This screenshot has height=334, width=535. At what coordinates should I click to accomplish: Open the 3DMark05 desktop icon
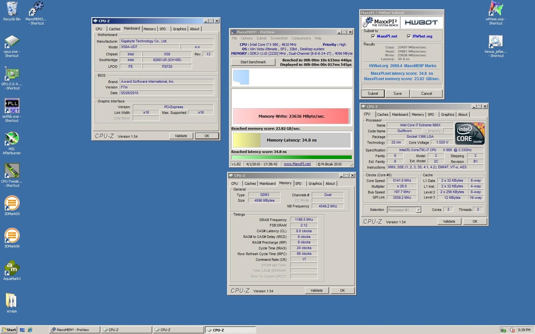coord(12,203)
